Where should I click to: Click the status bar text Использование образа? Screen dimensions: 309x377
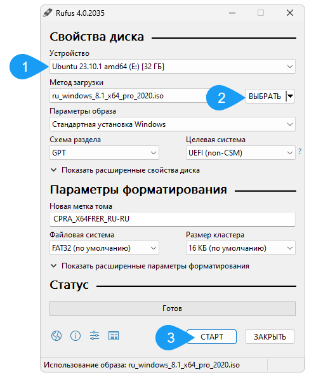141,365
